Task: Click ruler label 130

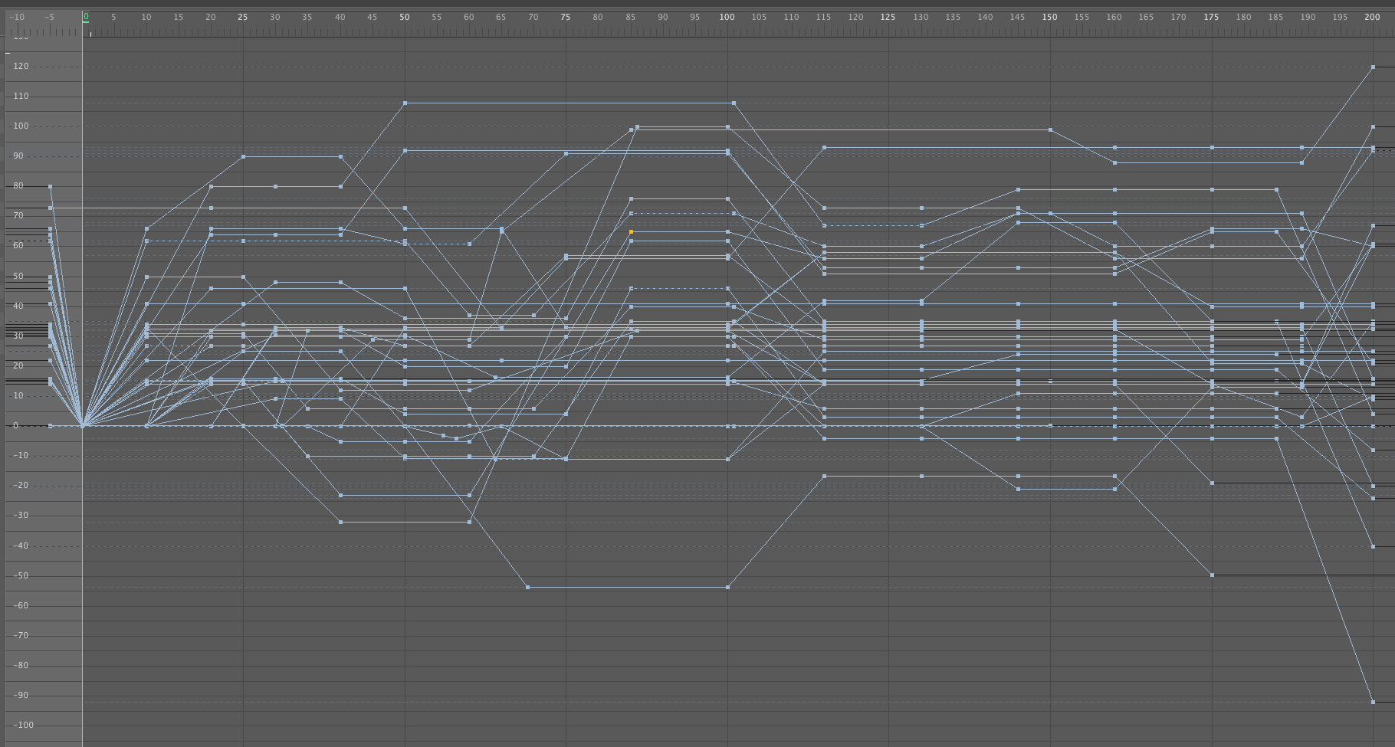Action: click(x=921, y=17)
